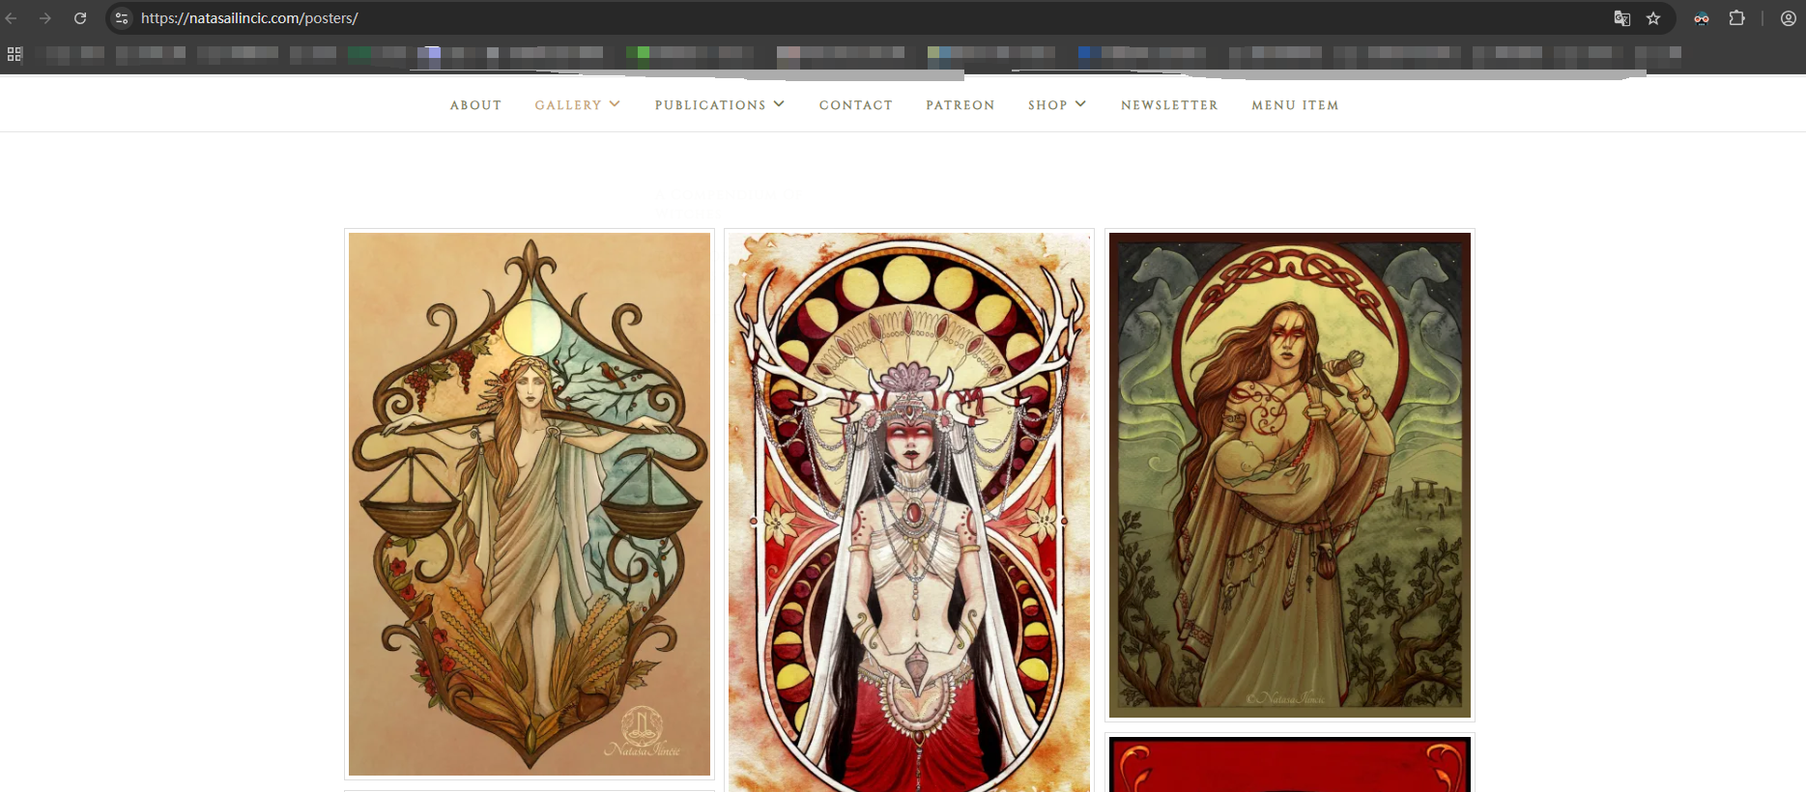Visit the Patreon link
This screenshot has width=1806, height=792.
[960, 105]
